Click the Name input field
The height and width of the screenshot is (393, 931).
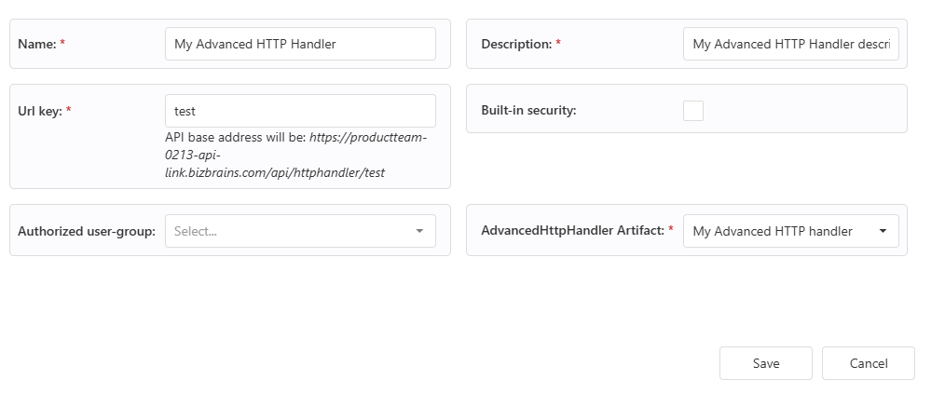[299, 44]
